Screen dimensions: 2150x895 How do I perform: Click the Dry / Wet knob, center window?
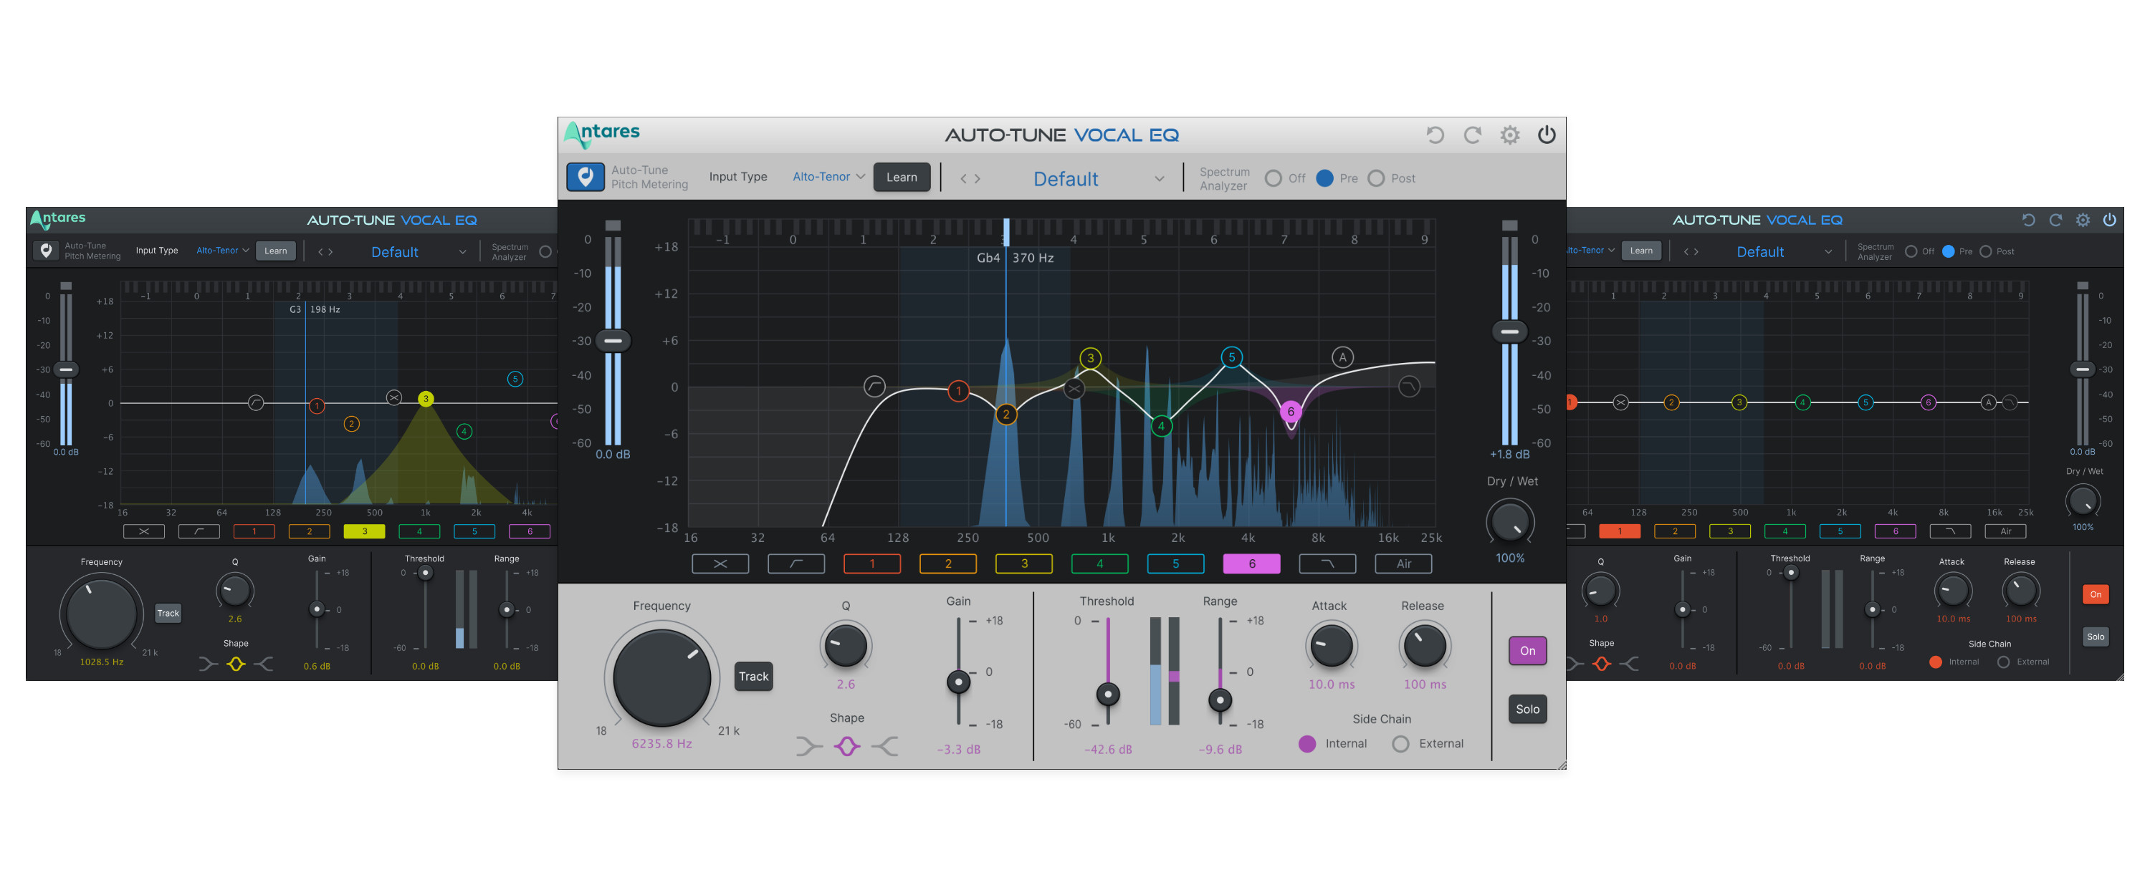coord(1510,523)
